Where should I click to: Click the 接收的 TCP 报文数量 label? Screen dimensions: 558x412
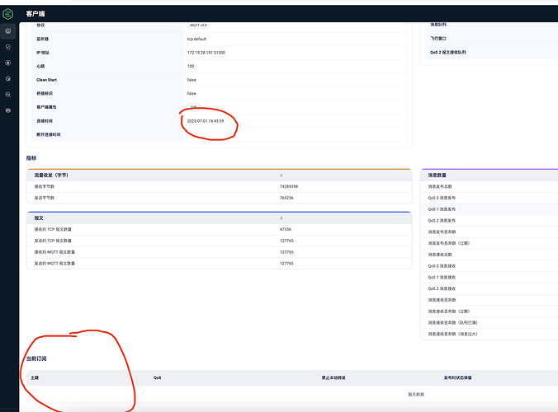tap(53, 229)
